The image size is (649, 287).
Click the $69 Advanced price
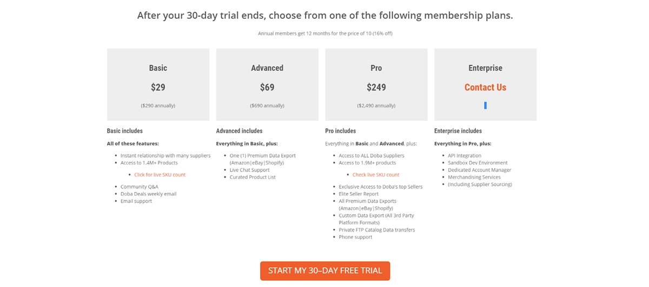click(267, 87)
